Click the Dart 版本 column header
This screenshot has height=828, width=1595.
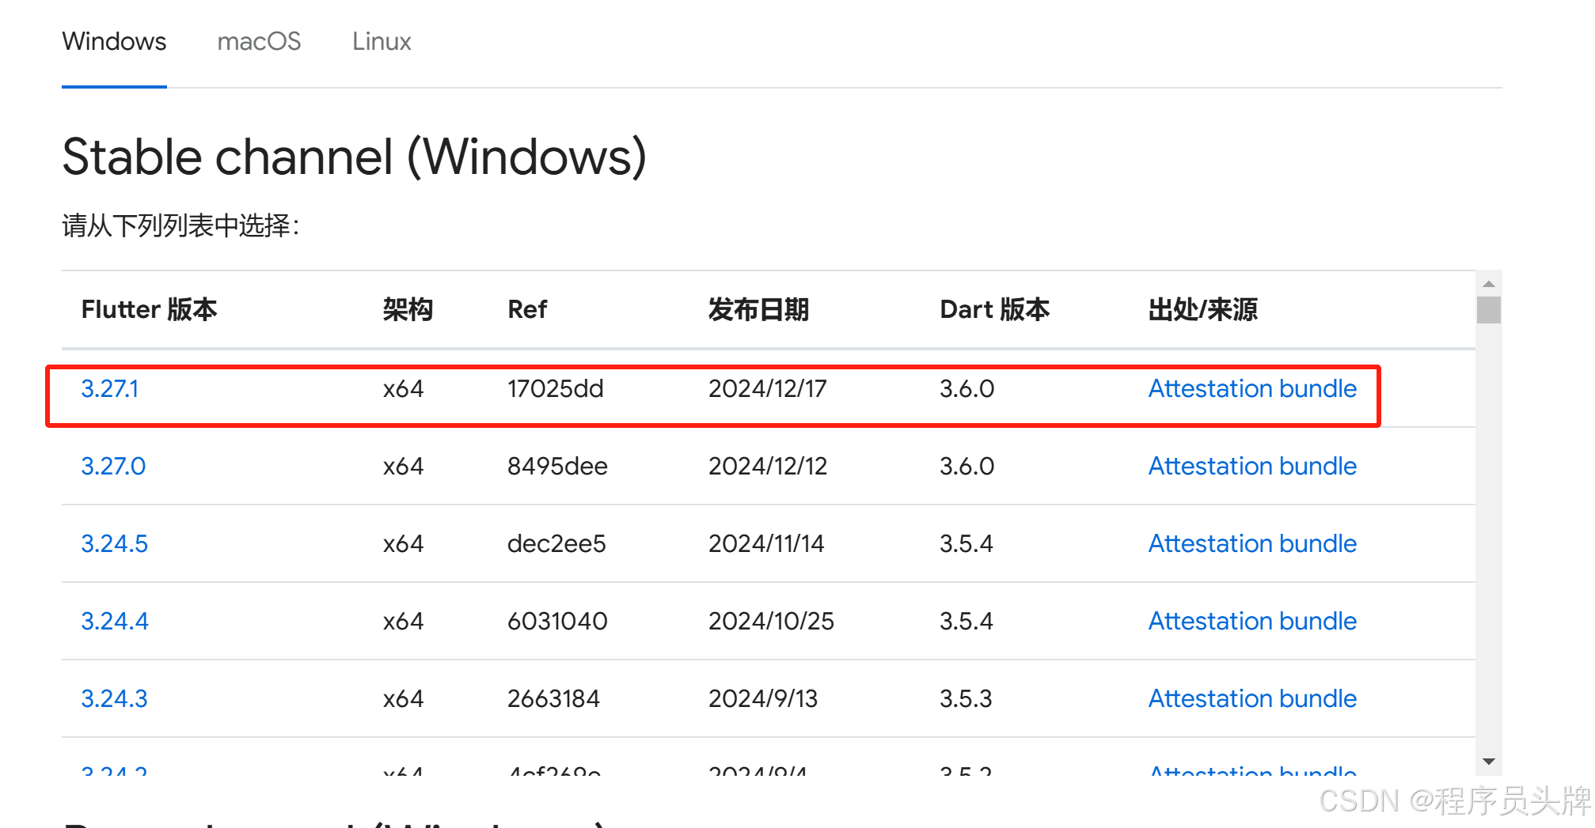pyautogui.click(x=994, y=309)
